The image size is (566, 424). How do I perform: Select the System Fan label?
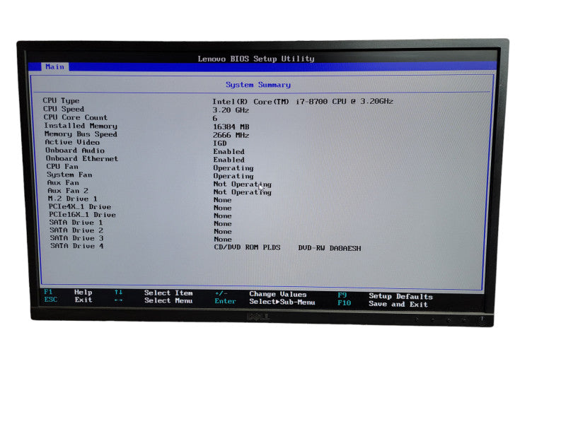(69, 175)
